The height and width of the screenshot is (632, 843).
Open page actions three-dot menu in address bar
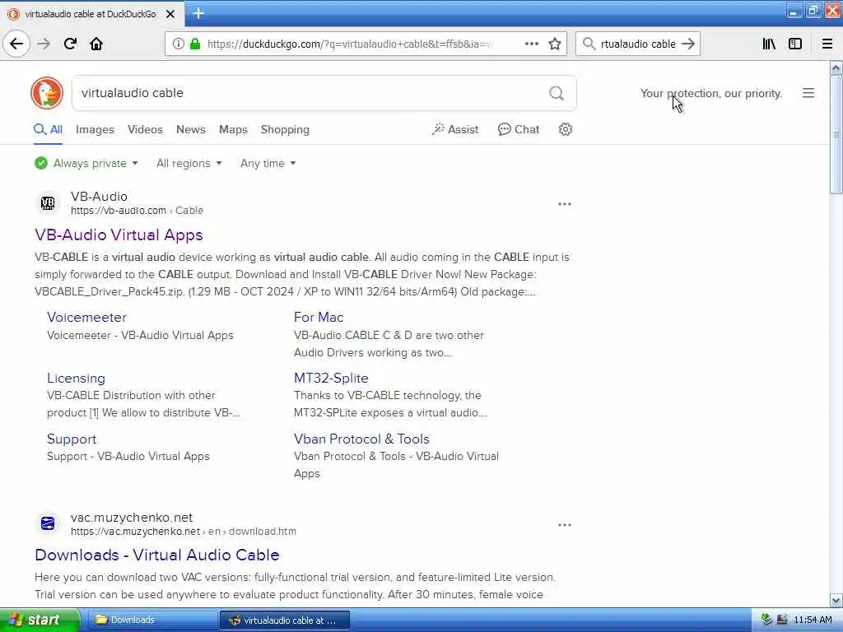click(x=531, y=44)
